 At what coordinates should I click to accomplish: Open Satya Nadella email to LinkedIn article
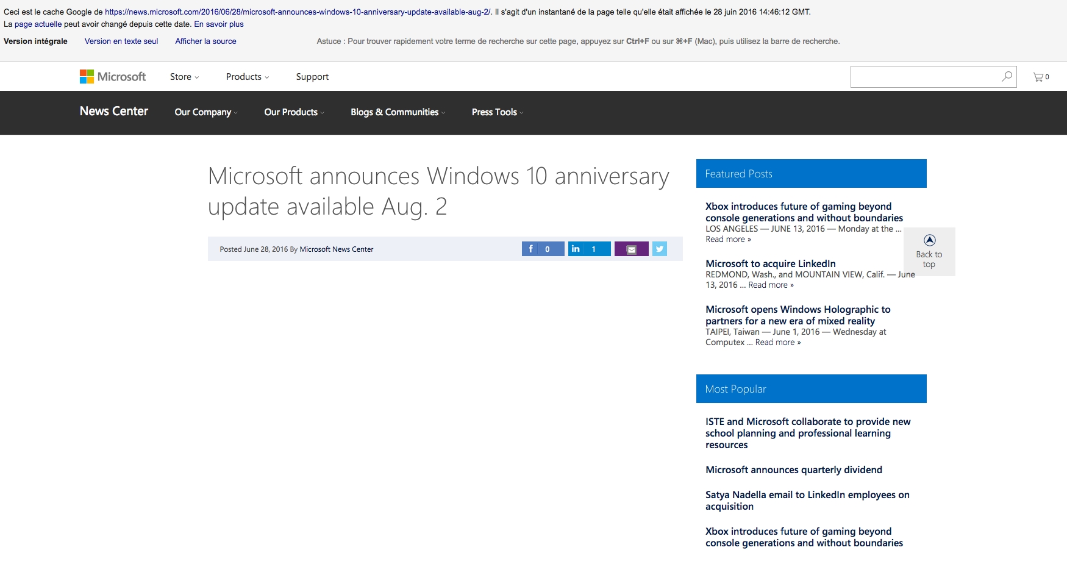click(807, 501)
